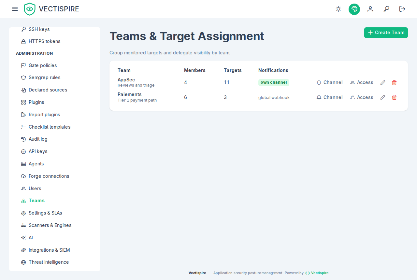417x280 pixels.
Task: Select the Paiements team name
Action: pos(130,94)
